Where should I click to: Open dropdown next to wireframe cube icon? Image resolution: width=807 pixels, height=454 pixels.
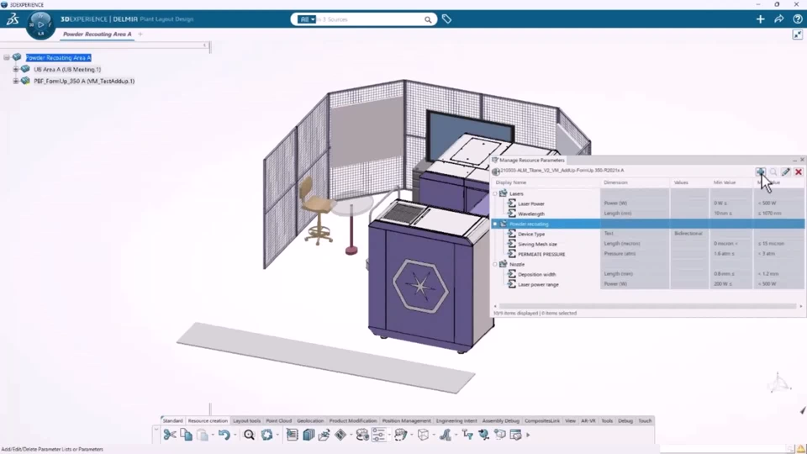click(434, 435)
